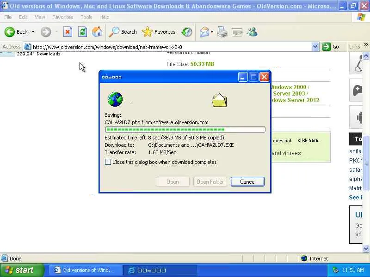Print the page with printer icon

pyautogui.click(x=222, y=32)
